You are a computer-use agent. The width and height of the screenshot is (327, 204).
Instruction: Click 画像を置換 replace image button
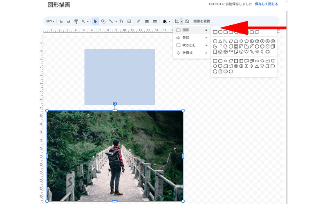coord(202,21)
